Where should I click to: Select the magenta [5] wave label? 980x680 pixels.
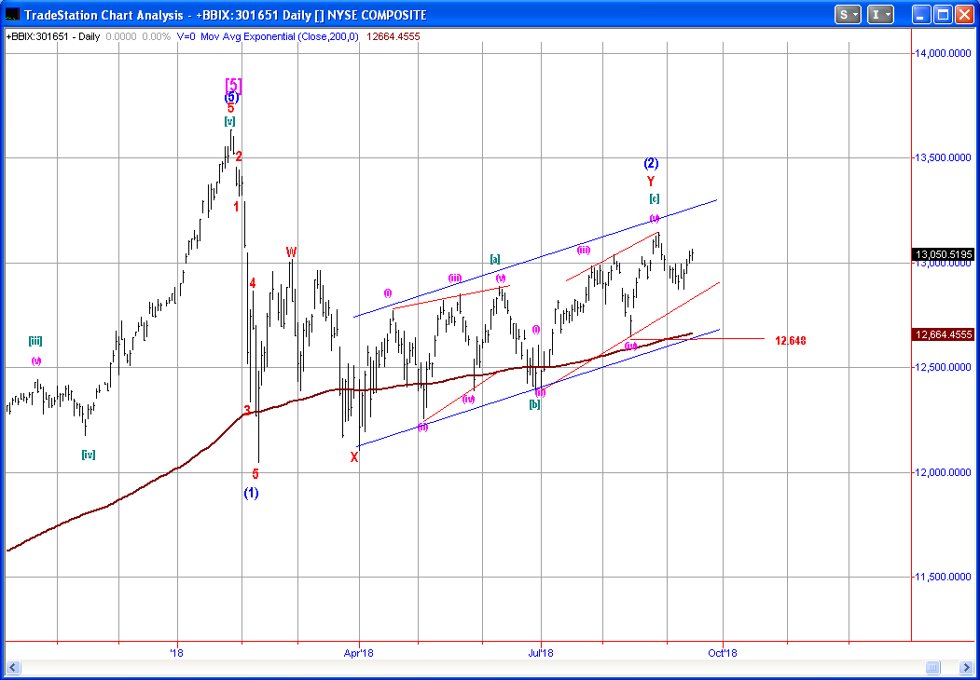click(234, 85)
